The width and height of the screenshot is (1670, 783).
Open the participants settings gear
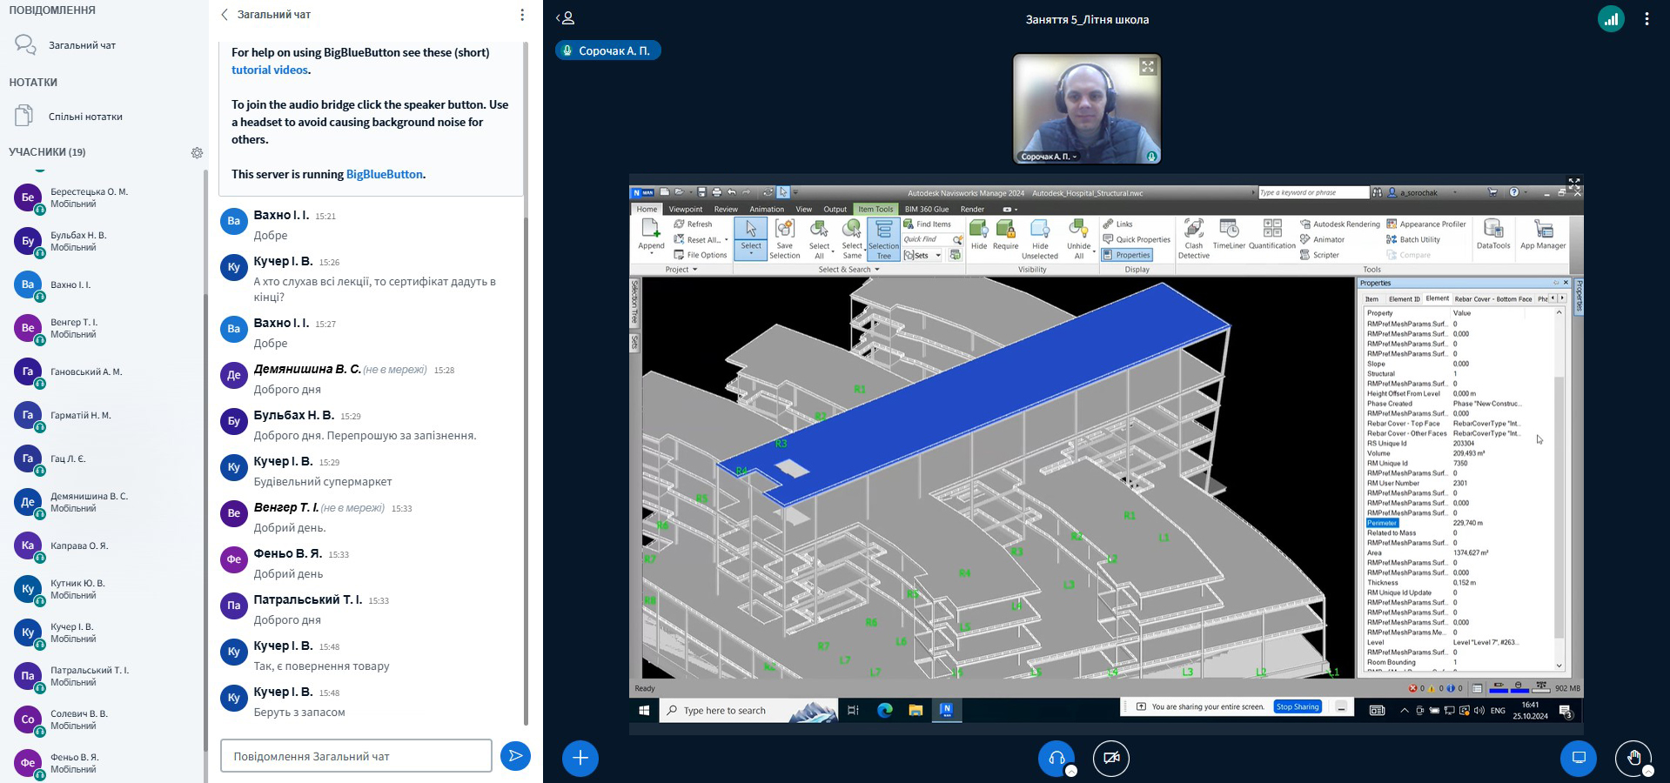(x=197, y=152)
